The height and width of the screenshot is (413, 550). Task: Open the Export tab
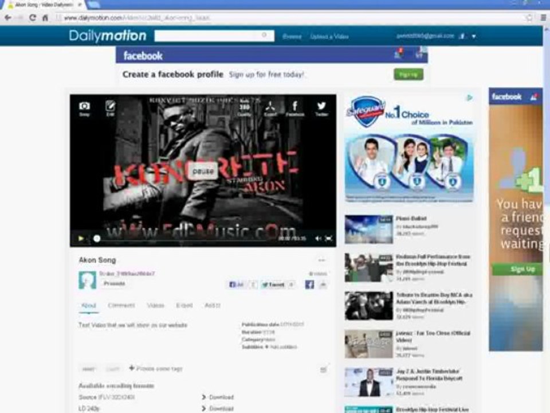pos(184,305)
